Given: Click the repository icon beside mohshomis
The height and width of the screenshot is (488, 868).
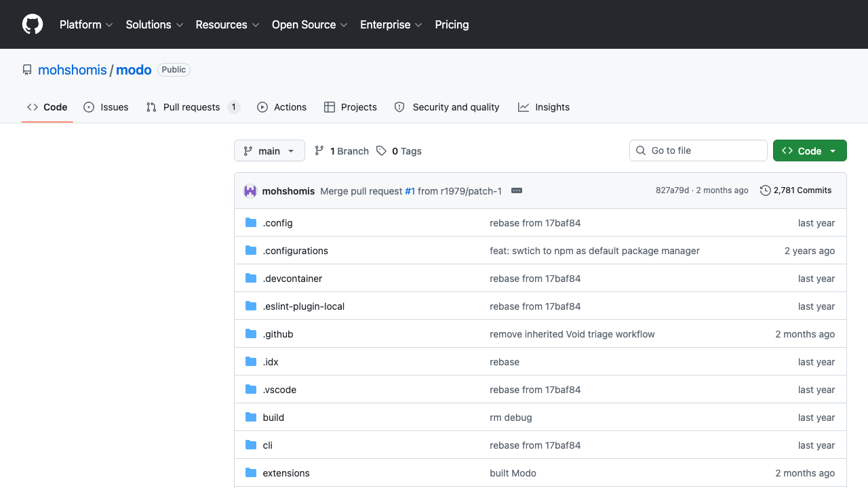Looking at the screenshot, I should (x=27, y=70).
